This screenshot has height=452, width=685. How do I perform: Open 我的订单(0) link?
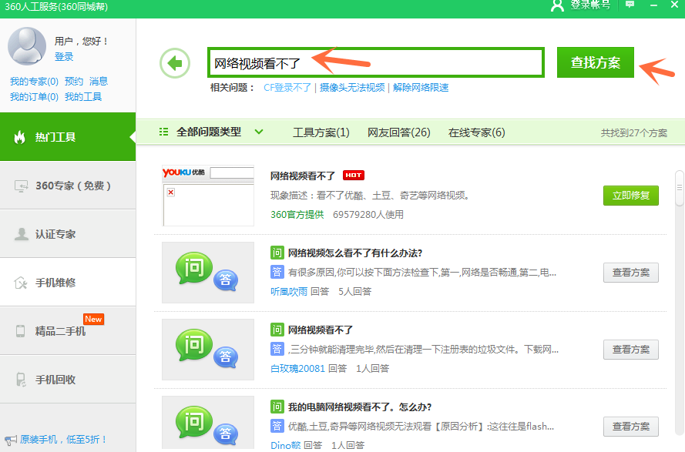pyautogui.click(x=34, y=96)
